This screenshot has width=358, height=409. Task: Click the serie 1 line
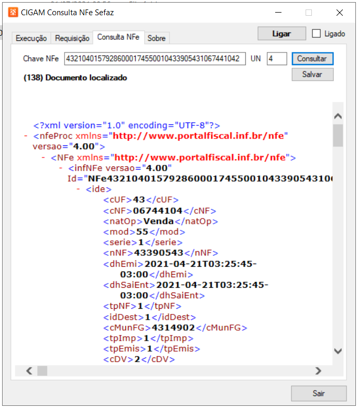(143, 243)
